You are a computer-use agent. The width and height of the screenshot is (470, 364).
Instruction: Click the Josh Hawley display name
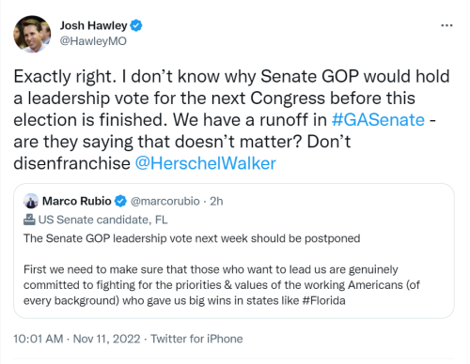(93, 25)
